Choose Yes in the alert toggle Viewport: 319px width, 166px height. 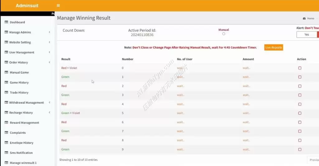307,35
